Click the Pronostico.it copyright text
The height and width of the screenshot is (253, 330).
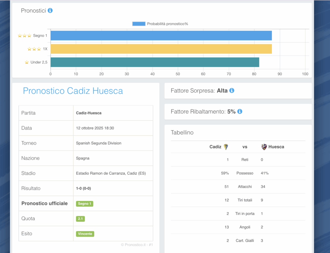click(137, 245)
